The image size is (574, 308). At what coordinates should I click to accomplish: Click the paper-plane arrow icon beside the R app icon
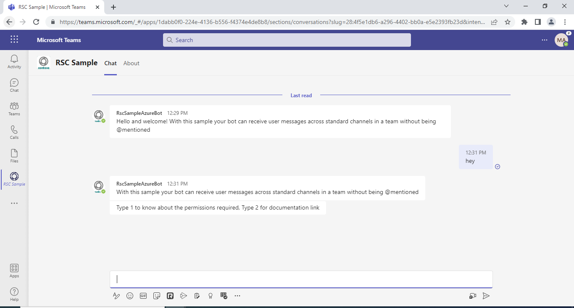click(183, 296)
